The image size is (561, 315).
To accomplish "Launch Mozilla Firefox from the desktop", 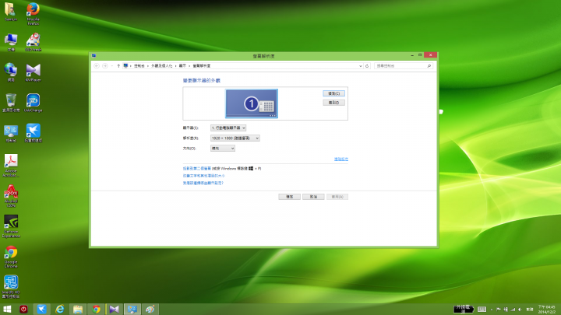I will (x=33, y=13).
